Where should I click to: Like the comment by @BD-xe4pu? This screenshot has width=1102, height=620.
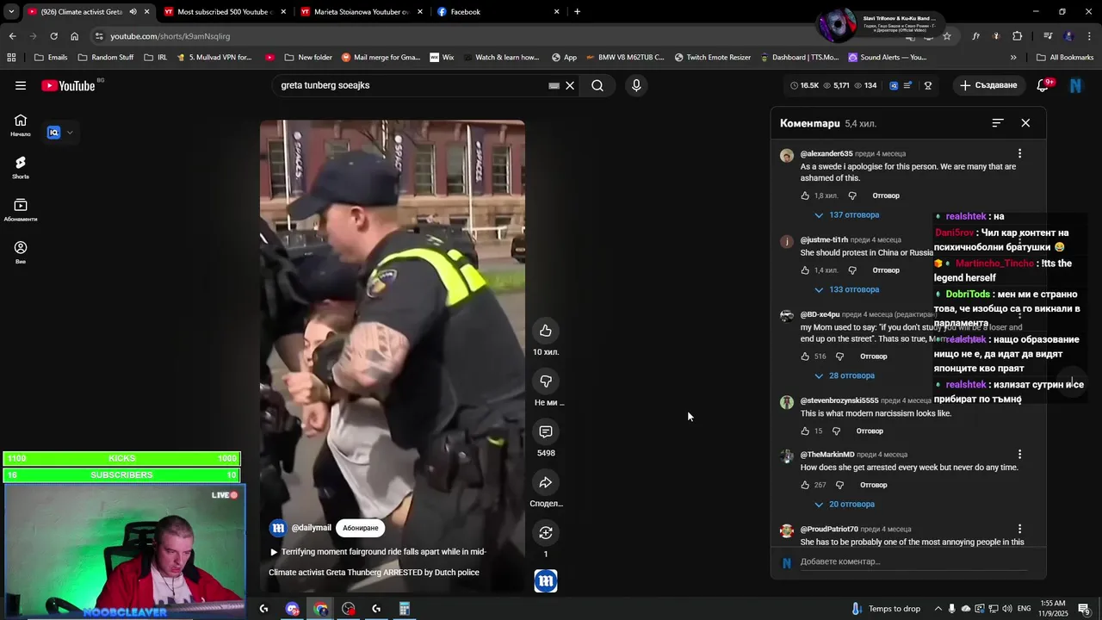(805, 356)
